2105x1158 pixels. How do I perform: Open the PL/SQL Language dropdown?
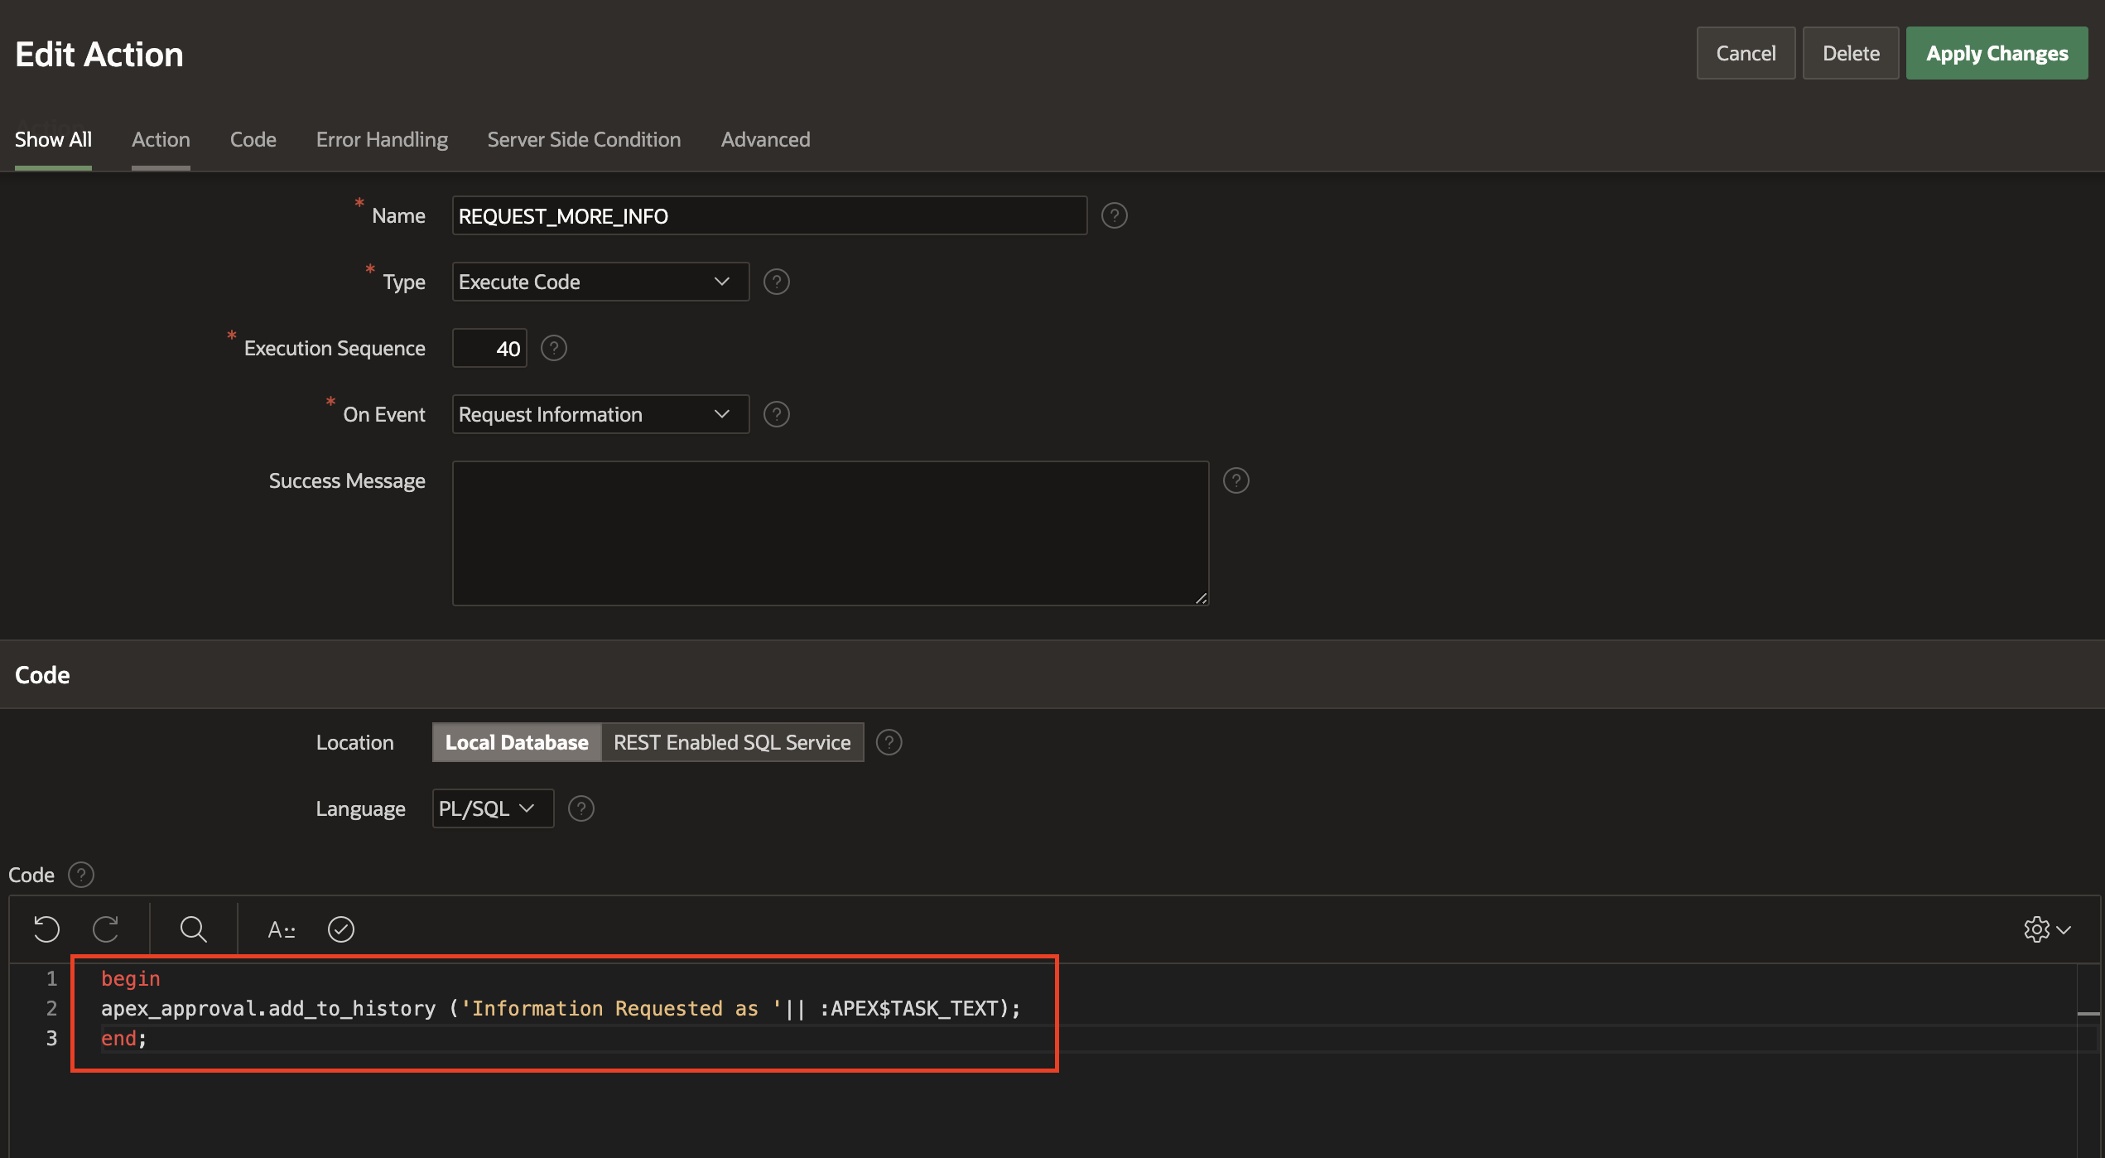click(x=493, y=808)
